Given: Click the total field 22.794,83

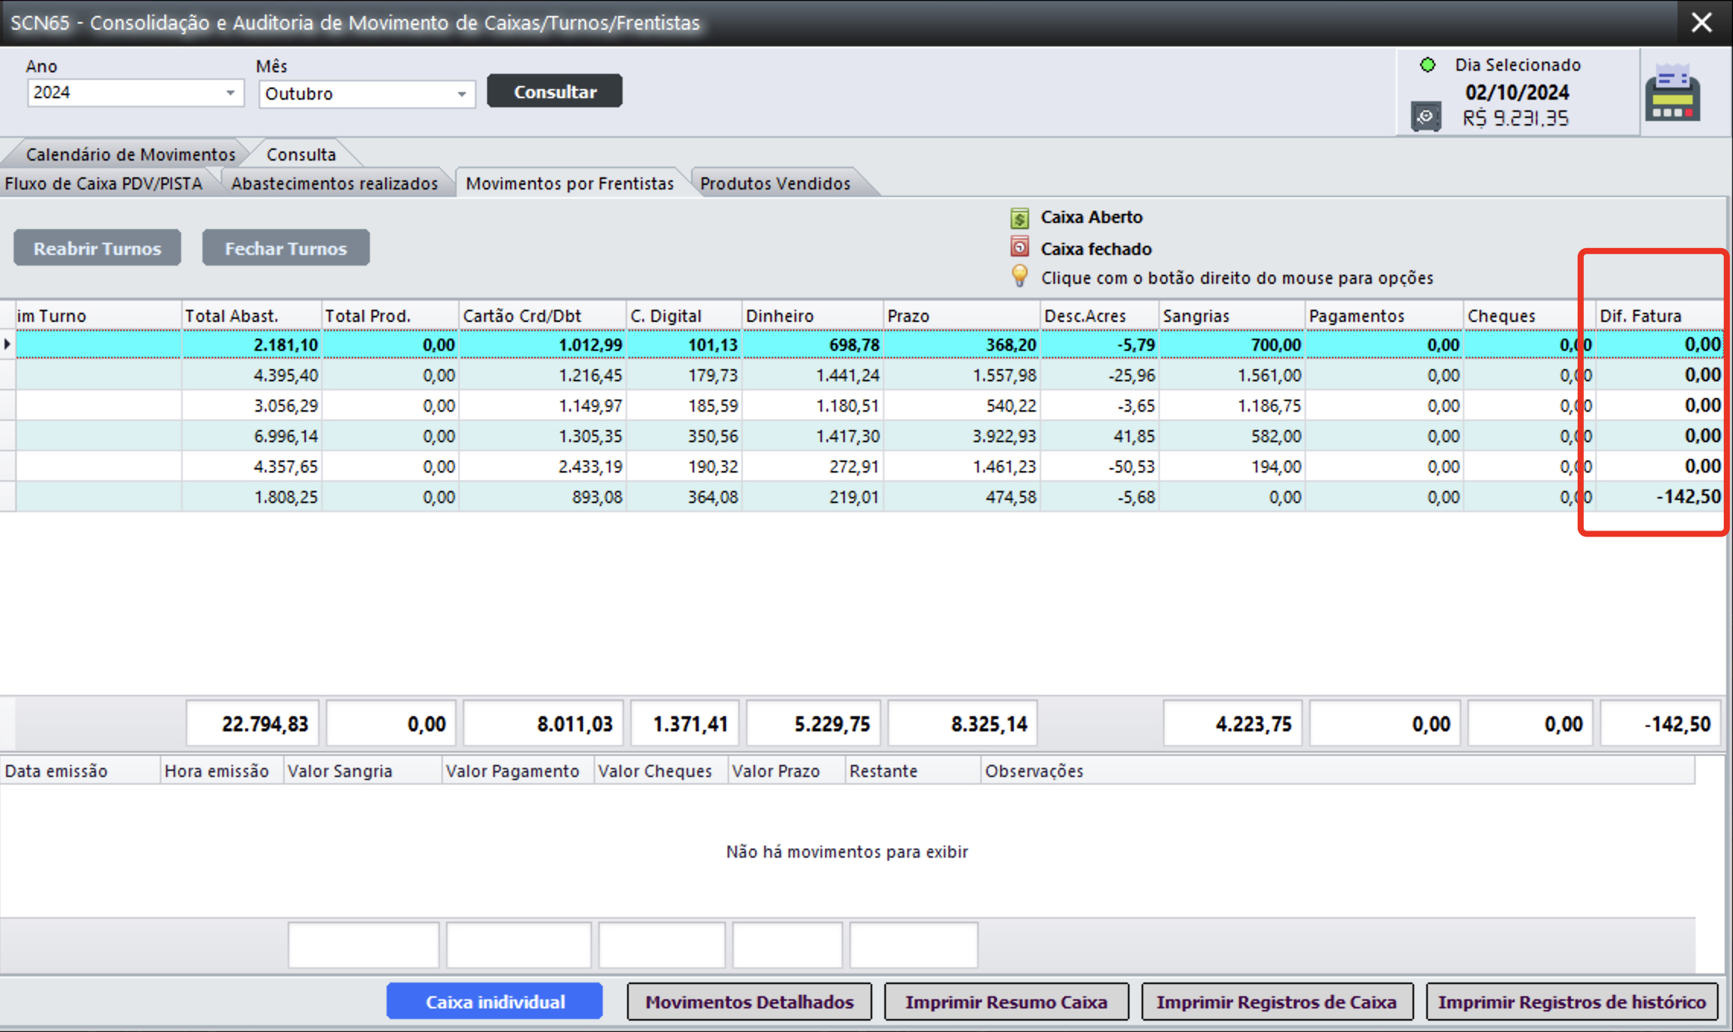Looking at the screenshot, I should click(x=253, y=724).
